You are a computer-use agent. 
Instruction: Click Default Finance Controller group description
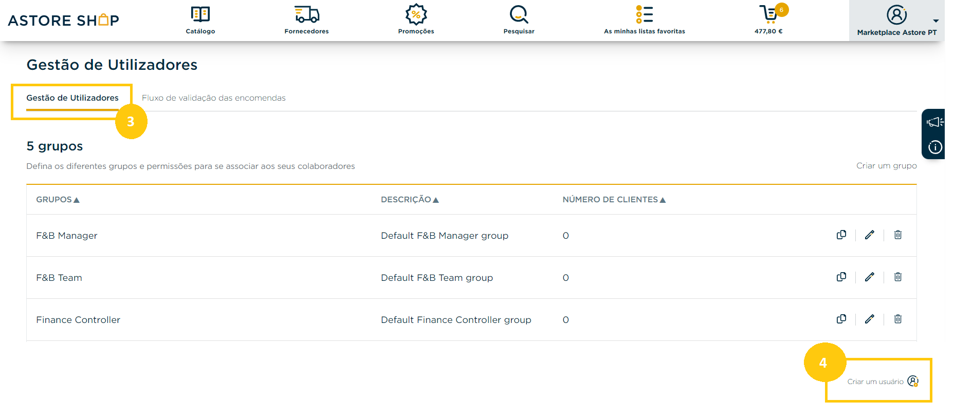pos(456,320)
